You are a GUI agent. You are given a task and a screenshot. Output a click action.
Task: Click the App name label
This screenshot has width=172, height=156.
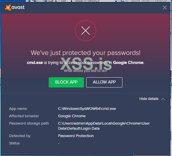[18, 109]
